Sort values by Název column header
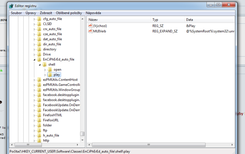Viewport: 245px width, 154px height. point(119,20)
